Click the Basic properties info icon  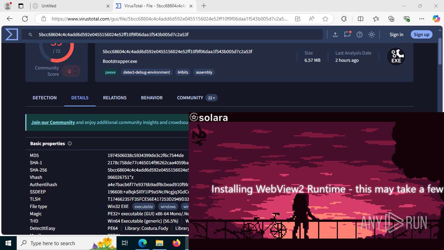[x=70, y=143]
